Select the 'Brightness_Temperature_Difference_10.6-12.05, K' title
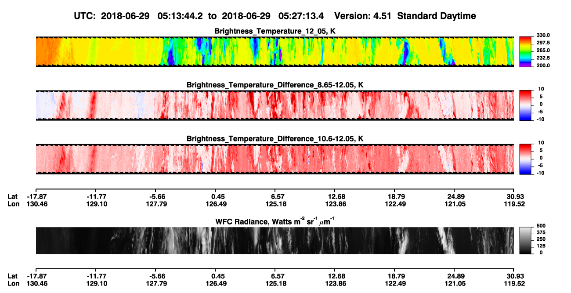This screenshot has width=571, height=293. click(x=275, y=139)
